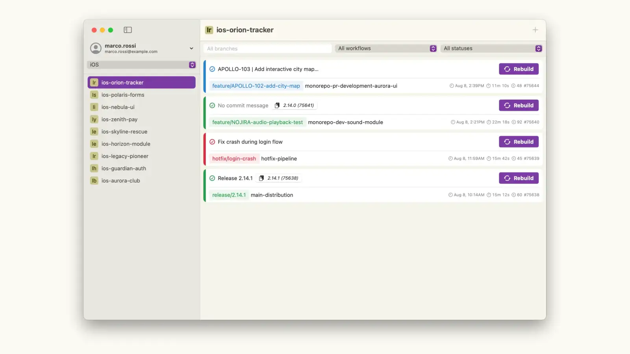630x354 pixels.
Task: Click build number #75644
Action: pyautogui.click(x=532, y=86)
